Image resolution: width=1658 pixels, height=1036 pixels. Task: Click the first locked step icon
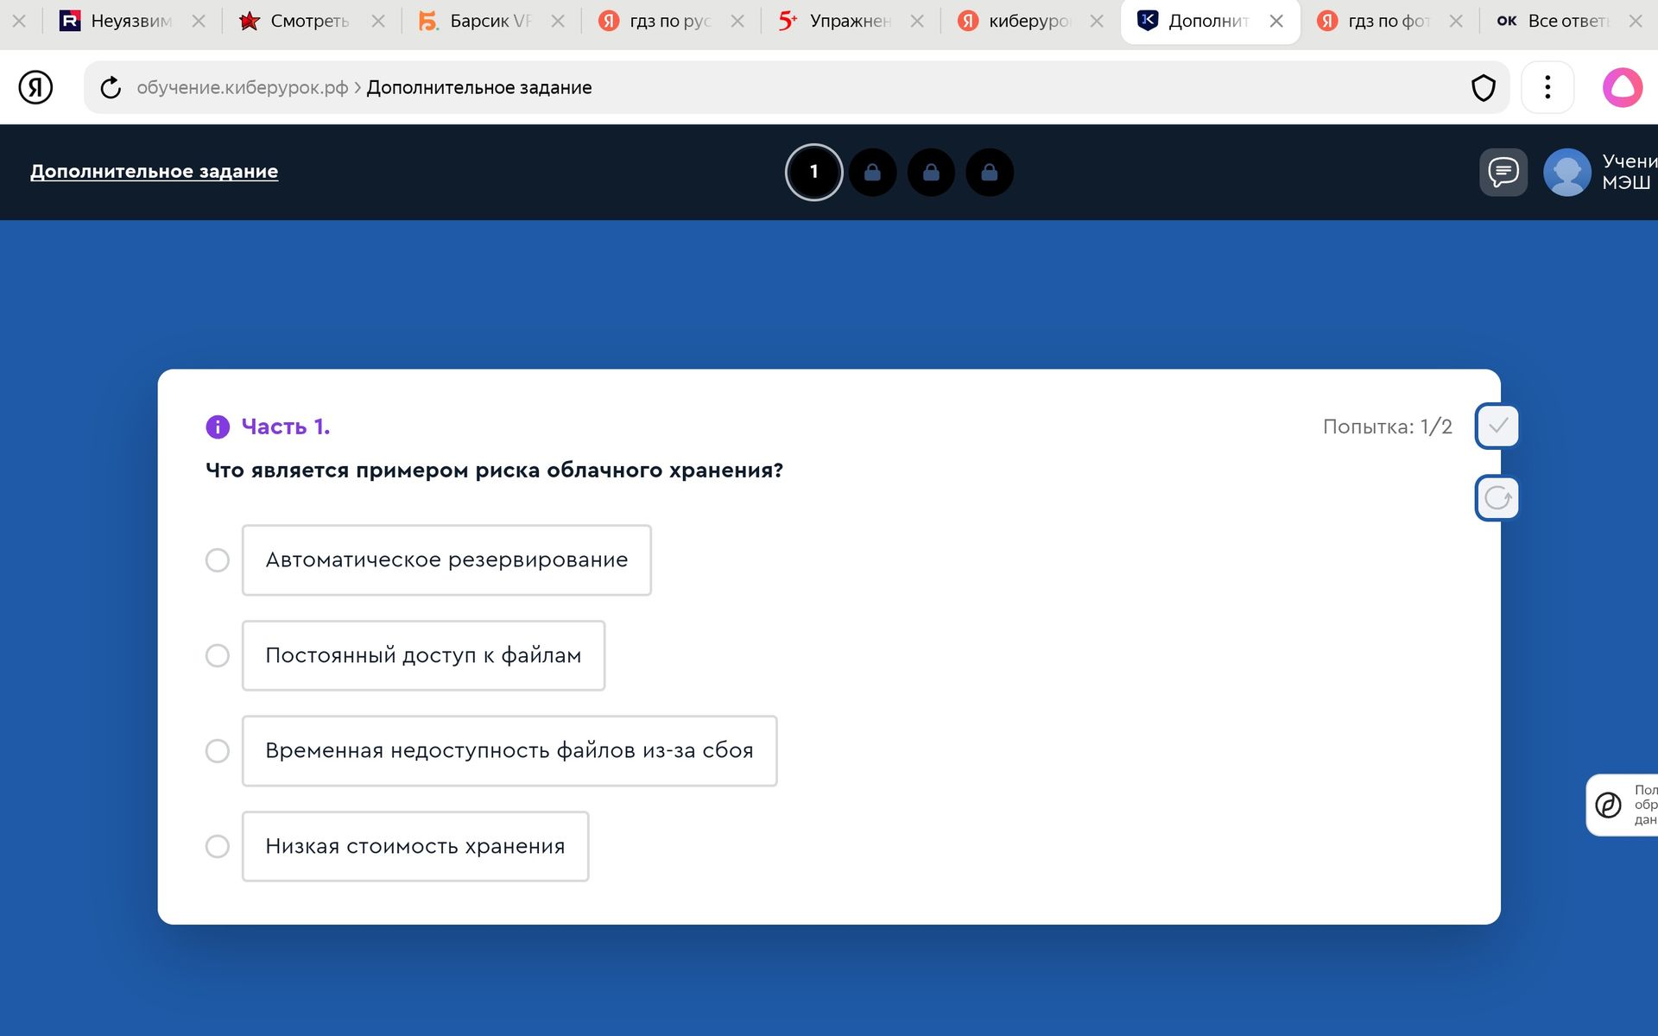(872, 173)
